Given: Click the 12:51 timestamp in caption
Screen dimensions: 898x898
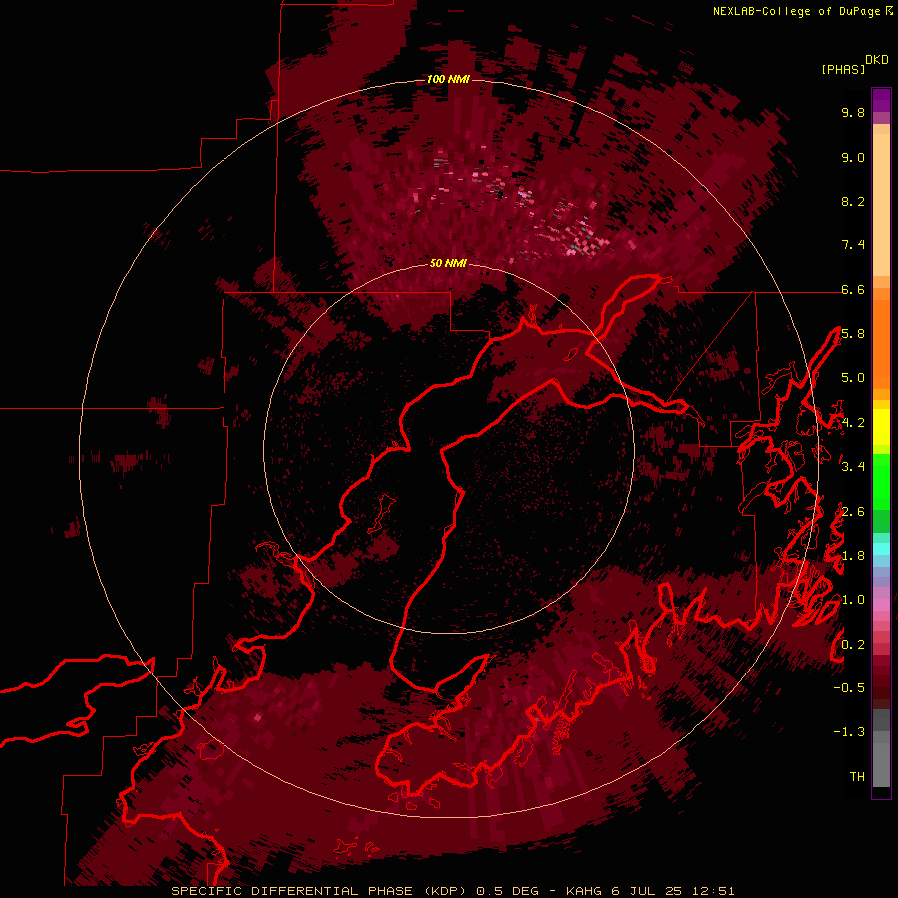Looking at the screenshot, I should [x=715, y=891].
